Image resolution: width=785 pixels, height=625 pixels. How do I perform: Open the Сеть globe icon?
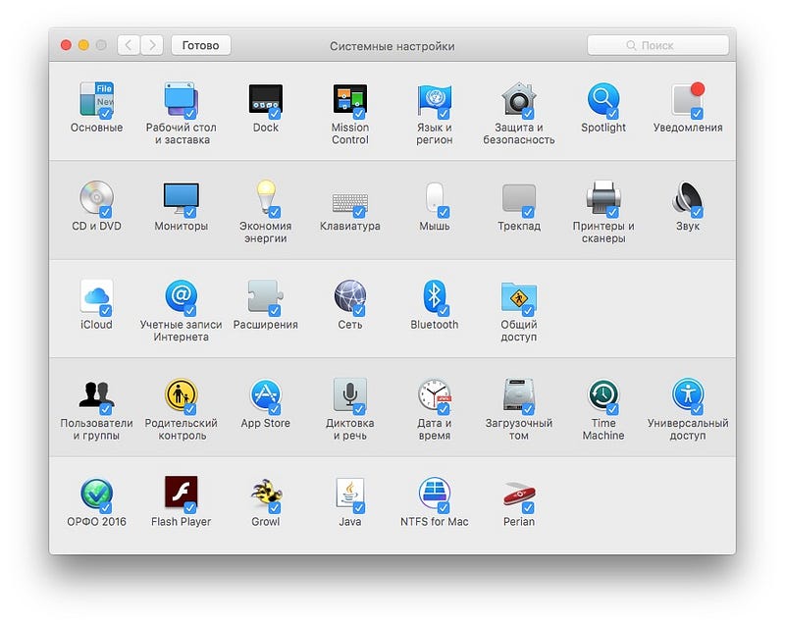pos(350,296)
